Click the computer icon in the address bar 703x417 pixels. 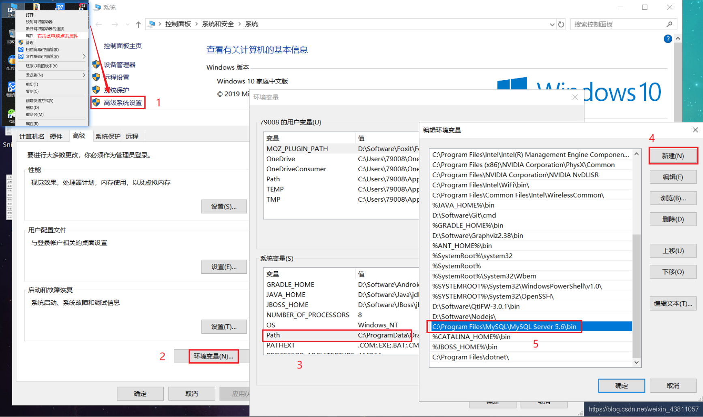coord(152,24)
